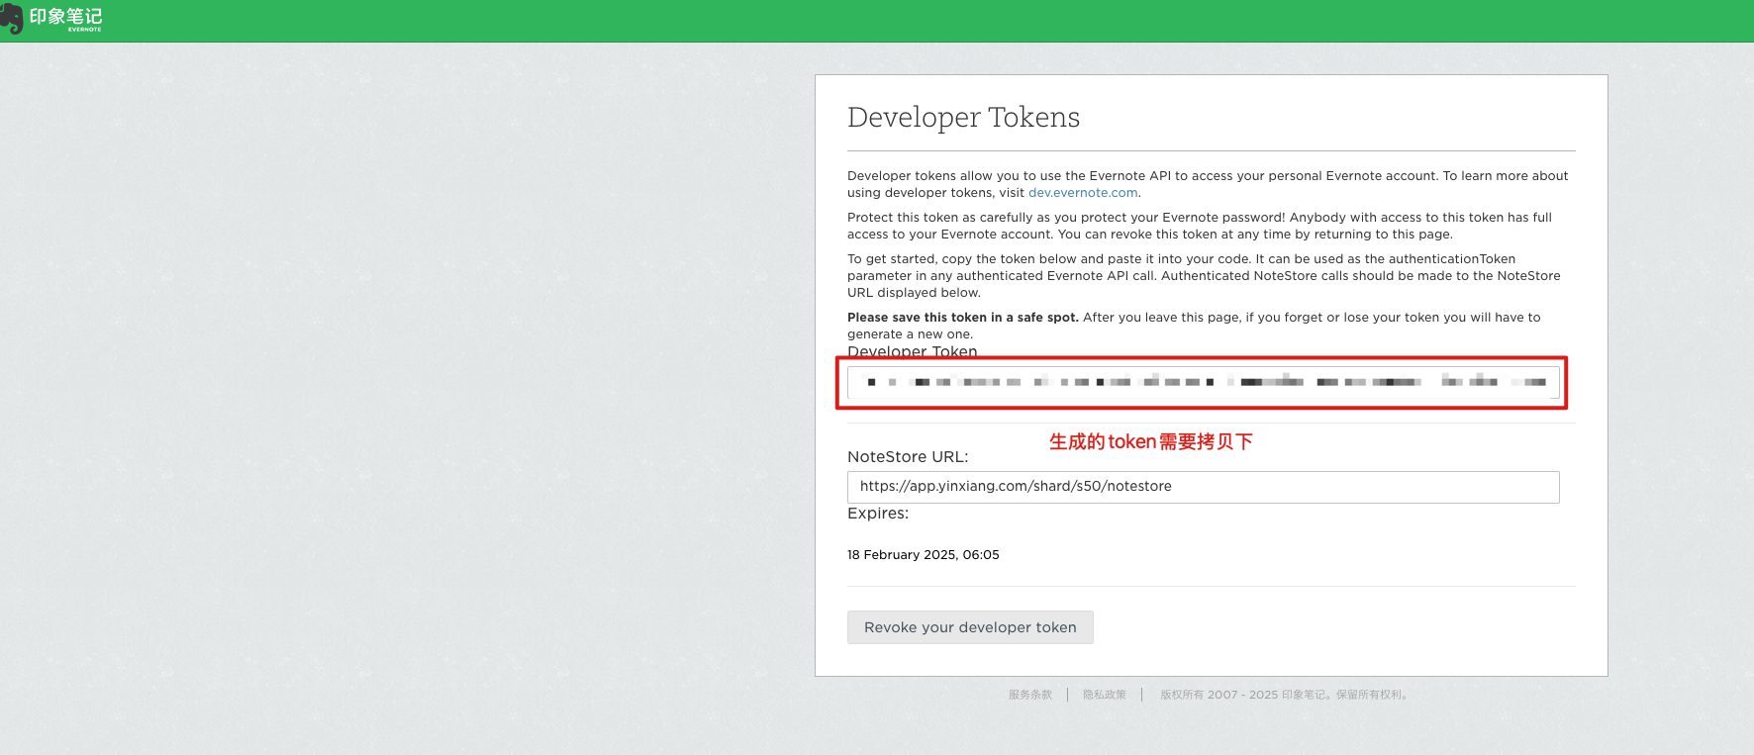Click the expiry date 18 February 2025

coord(923,555)
